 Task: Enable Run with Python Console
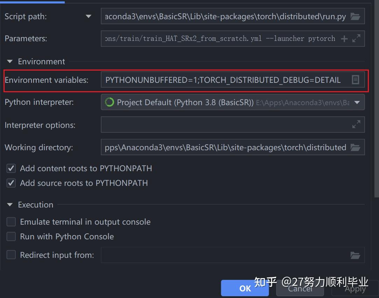tap(11, 237)
